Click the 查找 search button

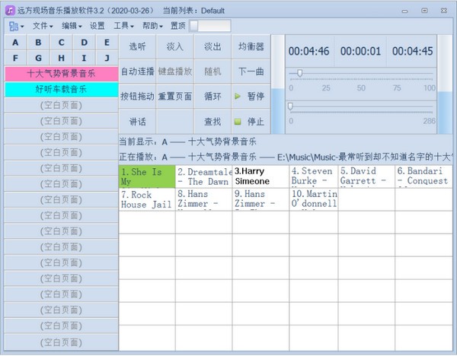tap(213, 122)
